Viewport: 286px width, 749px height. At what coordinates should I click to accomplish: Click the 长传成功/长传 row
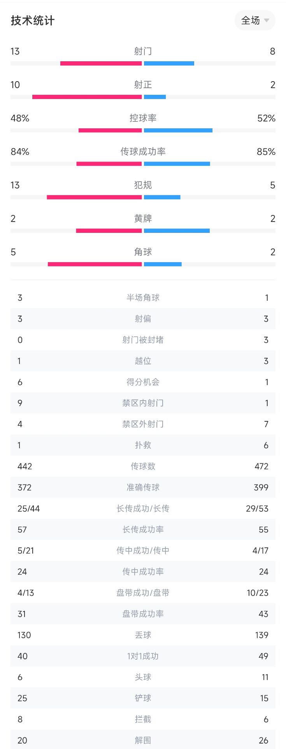coord(143,508)
